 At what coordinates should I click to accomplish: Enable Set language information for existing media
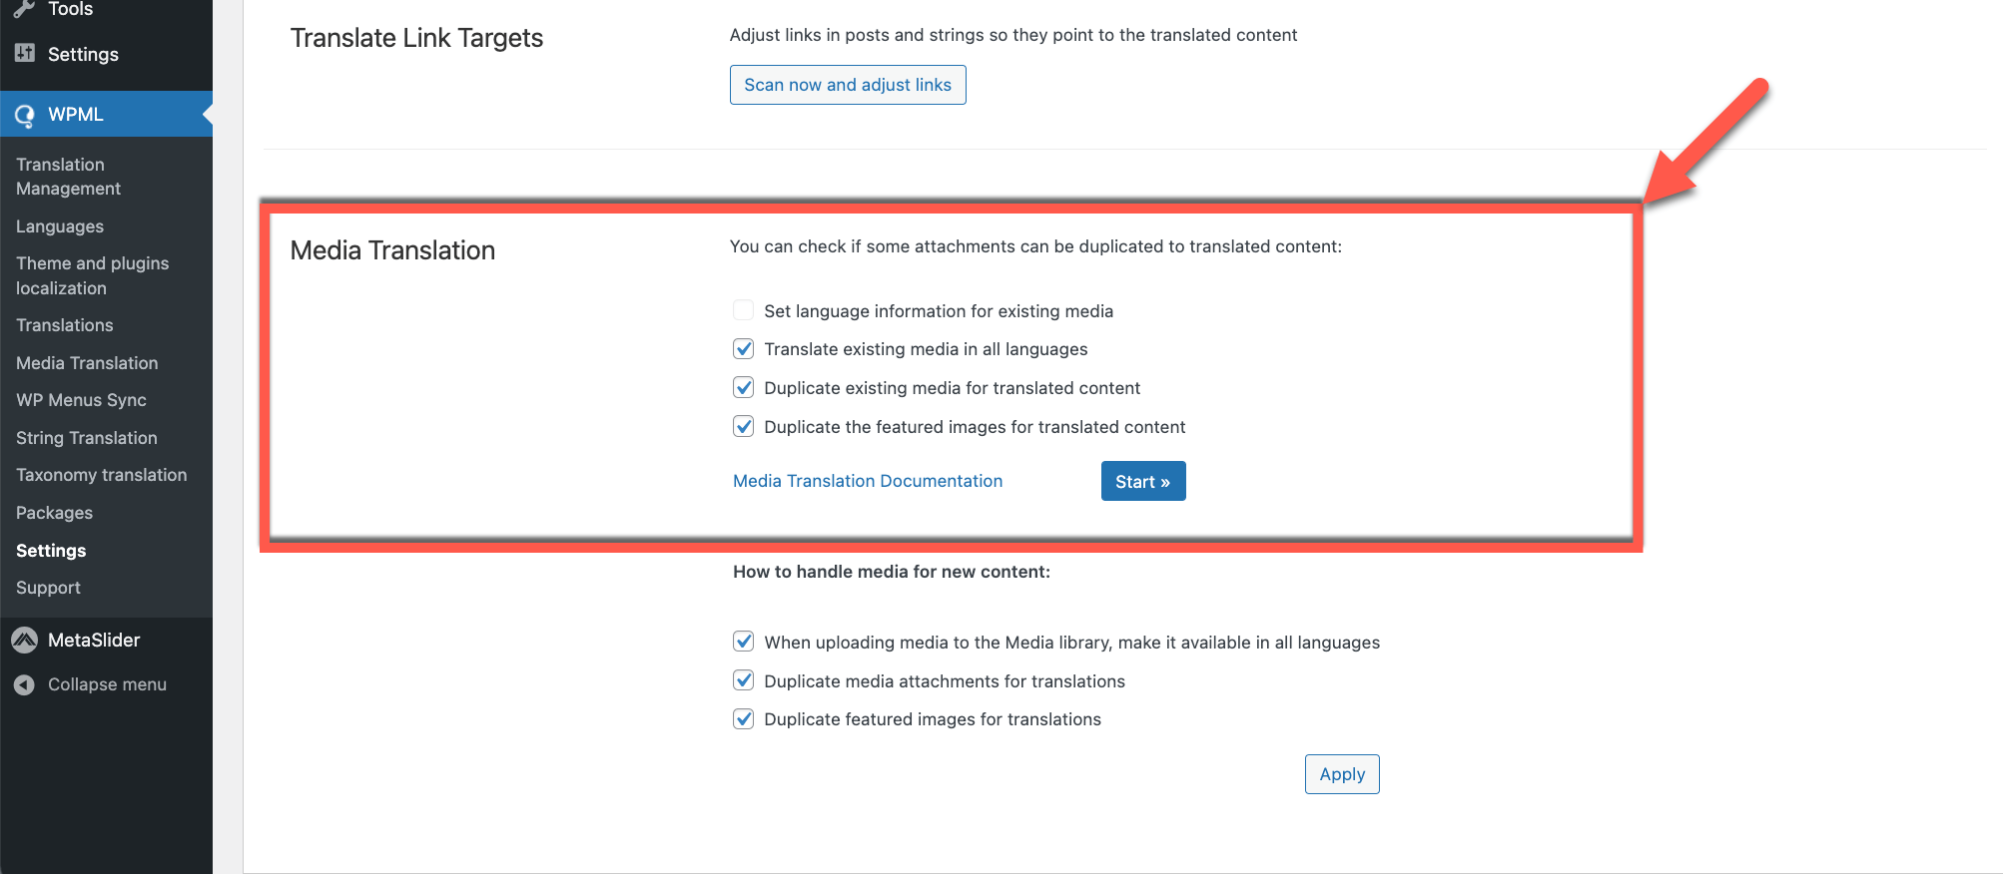click(743, 310)
